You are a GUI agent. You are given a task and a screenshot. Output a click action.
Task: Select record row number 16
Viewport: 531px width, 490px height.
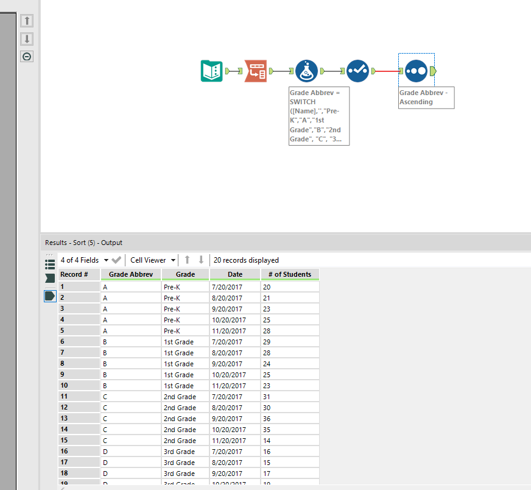pyautogui.click(x=79, y=452)
